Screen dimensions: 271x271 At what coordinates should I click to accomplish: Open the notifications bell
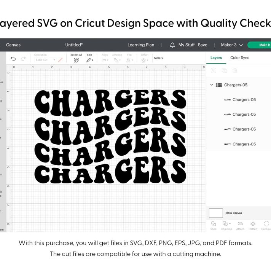point(172,45)
